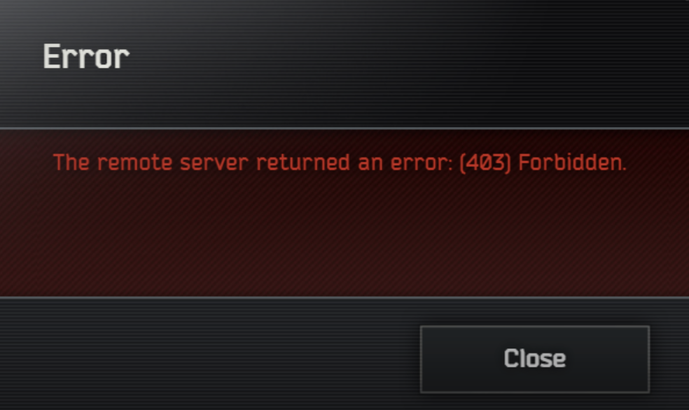Click the (403) error code
Image resolution: width=689 pixels, height=410 pixels.
point(485,163)
